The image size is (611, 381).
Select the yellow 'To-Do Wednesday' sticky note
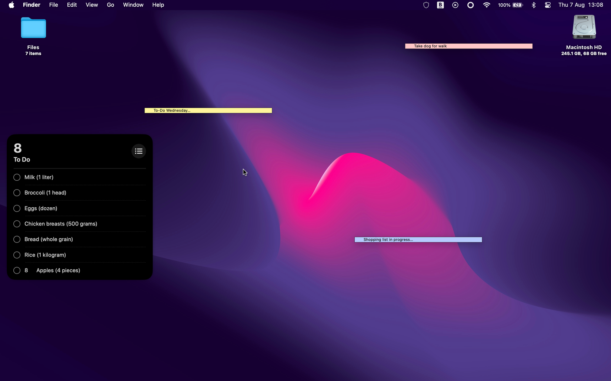point(208,110)
